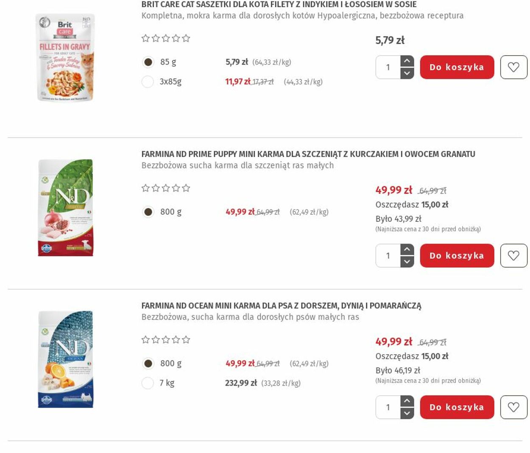
Task: Add Farmina Ocean Mini to cart
Action: click(457, 407)
